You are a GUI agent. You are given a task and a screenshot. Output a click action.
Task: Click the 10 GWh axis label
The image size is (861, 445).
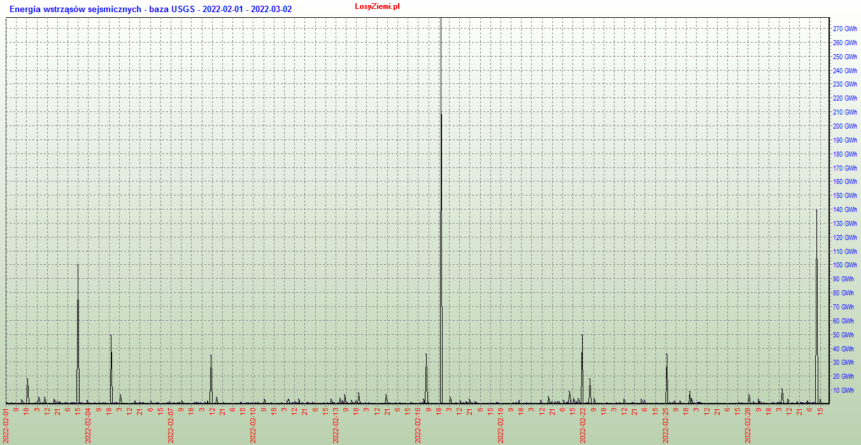(x=846, y=391)
